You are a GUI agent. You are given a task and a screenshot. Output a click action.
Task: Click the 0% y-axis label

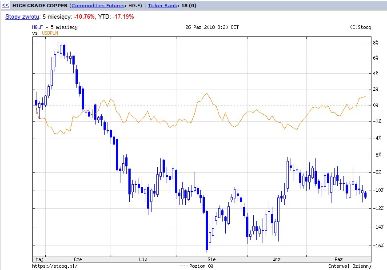375,105
